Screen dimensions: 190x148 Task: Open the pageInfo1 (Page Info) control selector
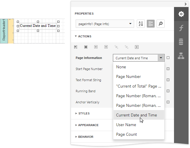tap(104, 24)
